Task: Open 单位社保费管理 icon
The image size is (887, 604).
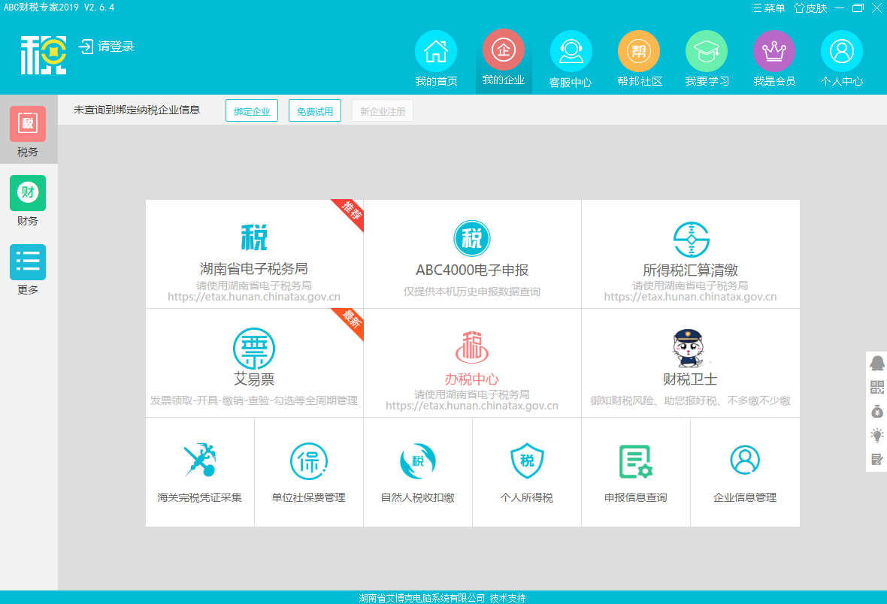Action: coord(308,472)
